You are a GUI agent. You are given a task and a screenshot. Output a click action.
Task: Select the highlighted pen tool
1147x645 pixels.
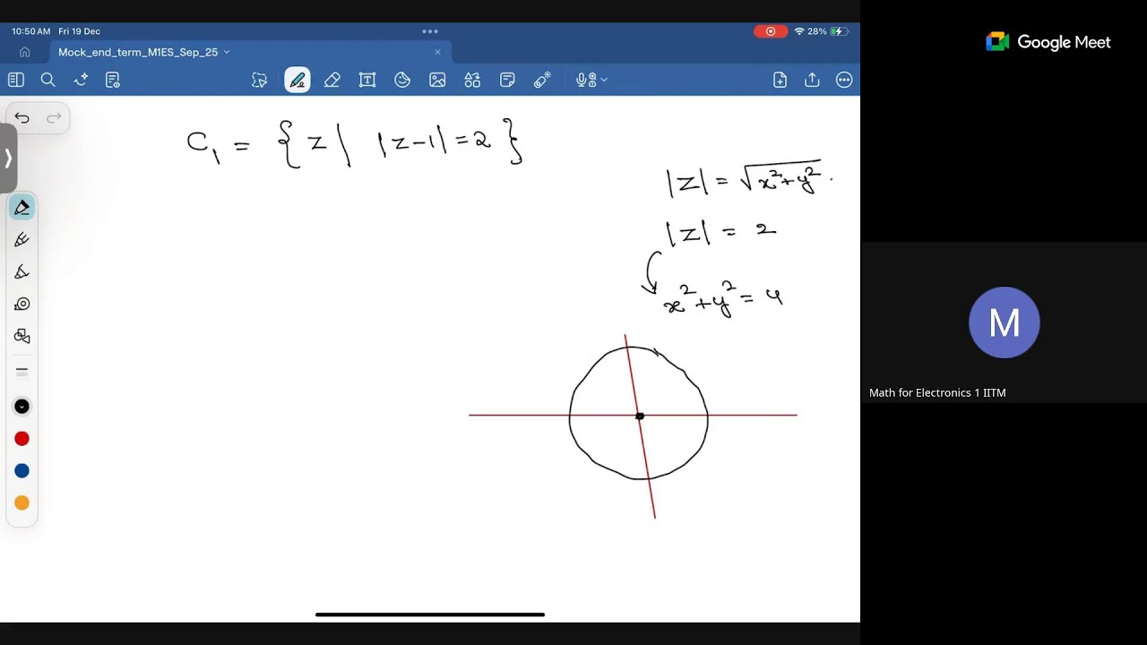tap(298, 80)
